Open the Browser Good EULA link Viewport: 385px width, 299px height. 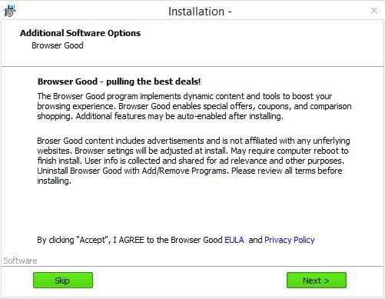coord(234,240)
